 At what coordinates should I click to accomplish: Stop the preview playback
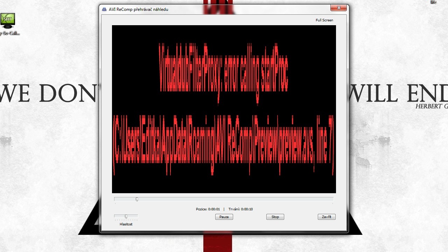(275, 217)
